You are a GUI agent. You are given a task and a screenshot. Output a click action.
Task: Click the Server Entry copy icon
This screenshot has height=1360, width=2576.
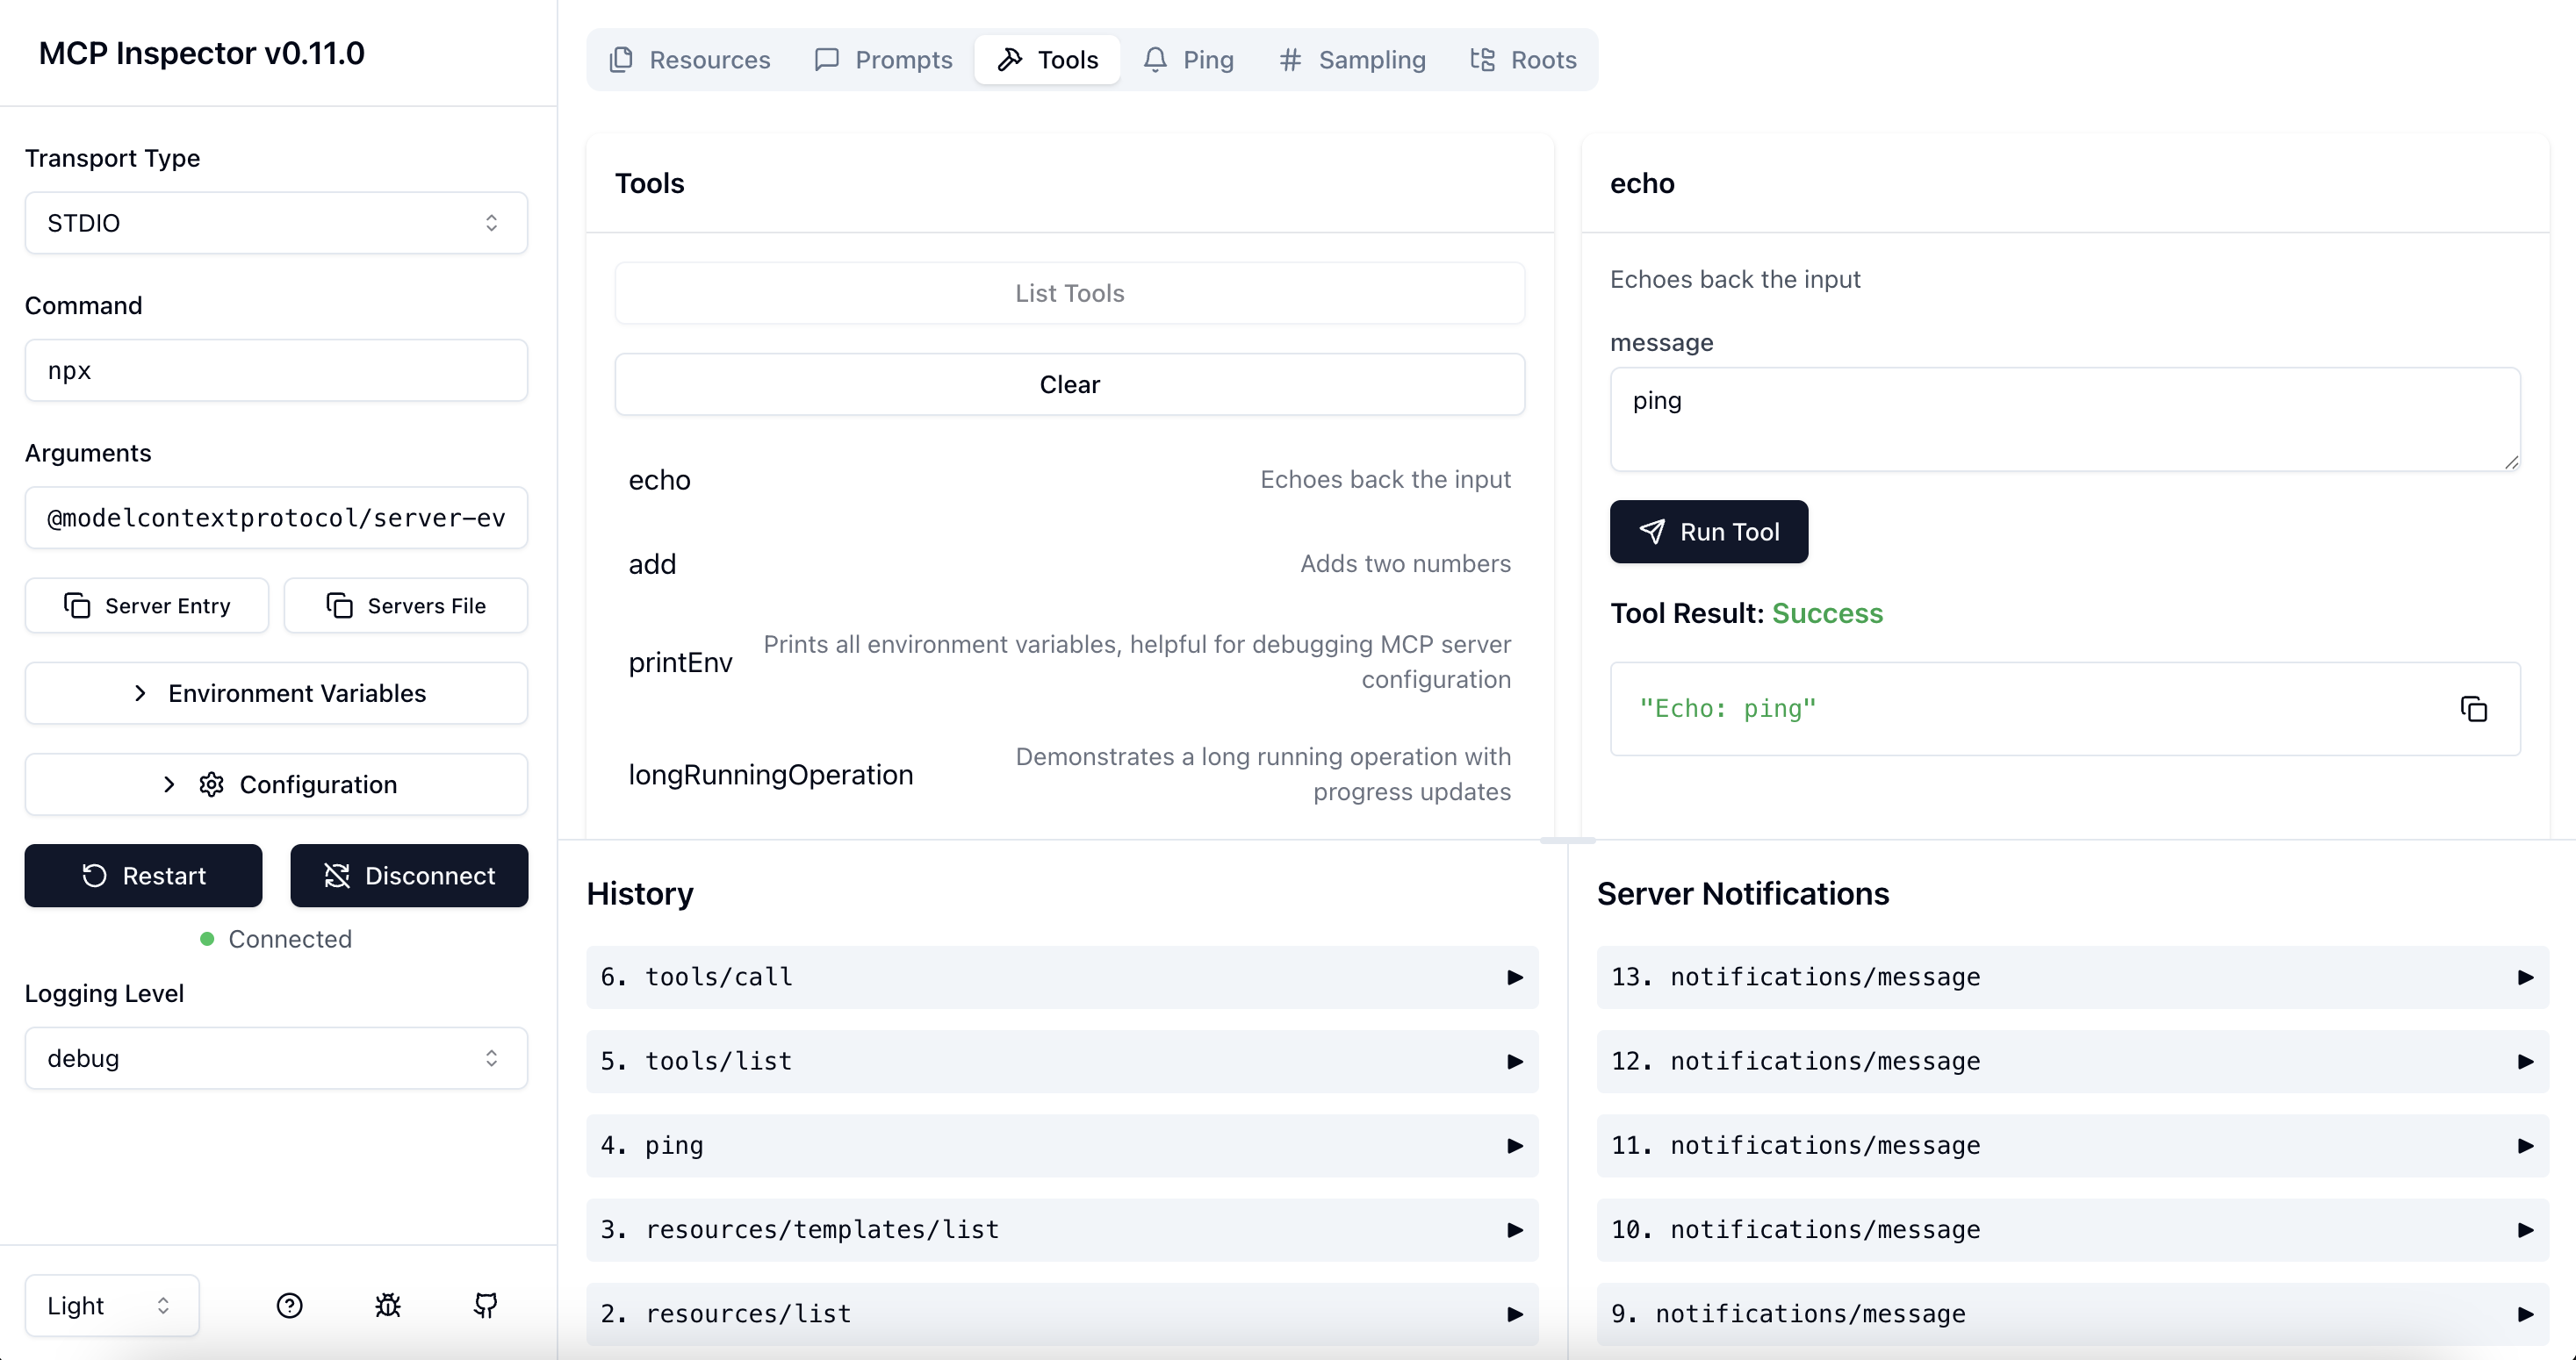(78, 605)
